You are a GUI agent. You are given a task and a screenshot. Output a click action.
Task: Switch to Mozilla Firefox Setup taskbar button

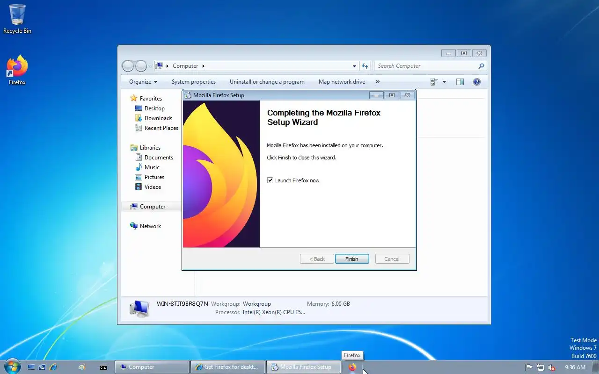[x=304, y=367]
